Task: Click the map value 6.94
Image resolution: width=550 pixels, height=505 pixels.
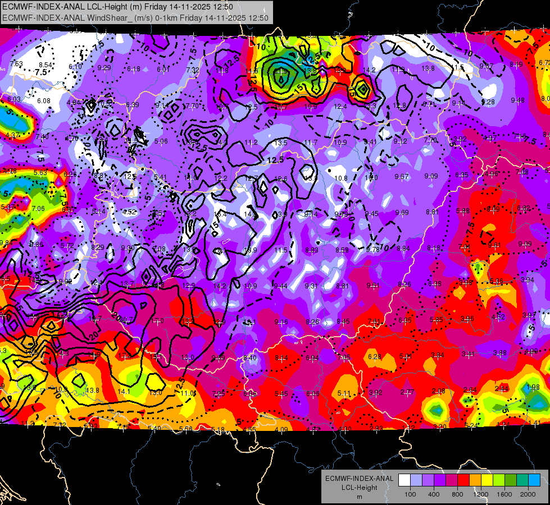Action: pos(312,358)
